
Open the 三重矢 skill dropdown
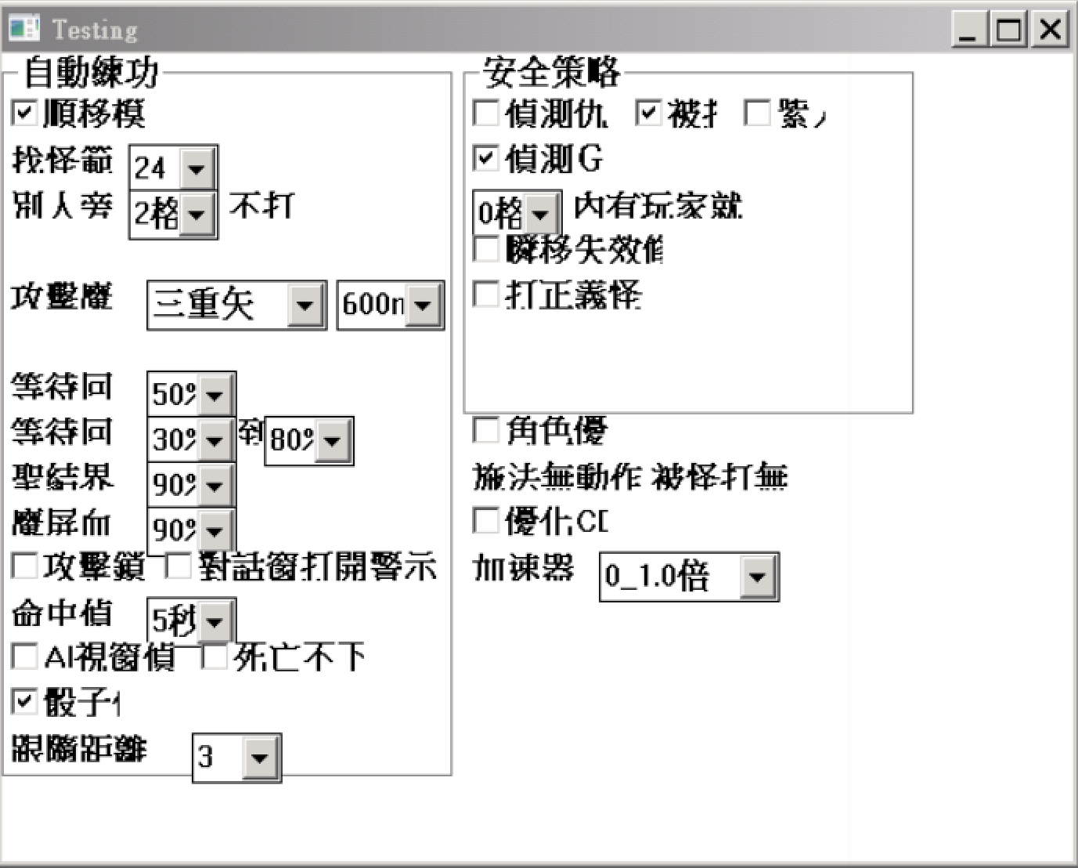point(305,305)
